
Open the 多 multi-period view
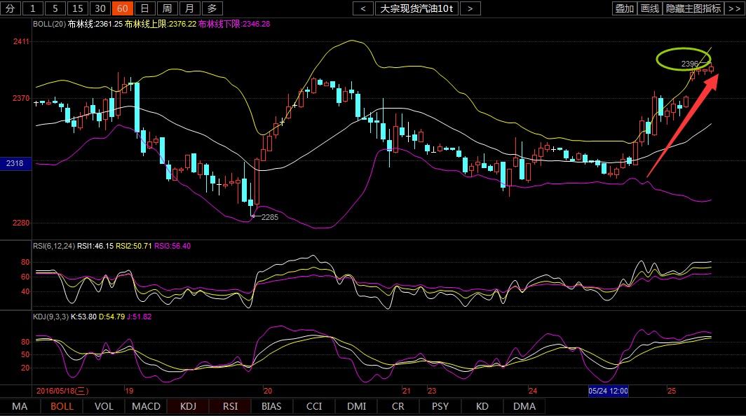click(x=212, y=8)
